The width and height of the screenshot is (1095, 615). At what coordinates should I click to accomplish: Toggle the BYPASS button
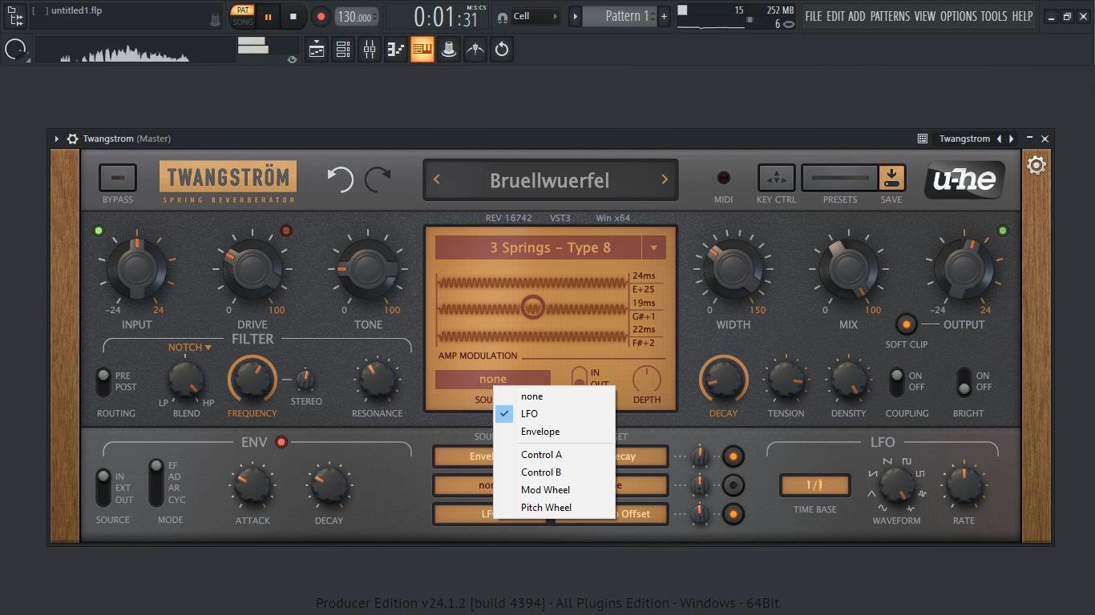pos(118,178)
